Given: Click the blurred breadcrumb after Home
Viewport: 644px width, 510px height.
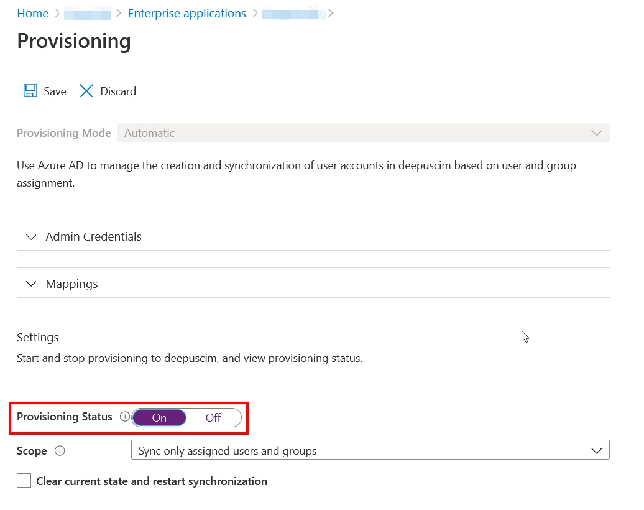Looking at the screenshot, I should (87, 13).
